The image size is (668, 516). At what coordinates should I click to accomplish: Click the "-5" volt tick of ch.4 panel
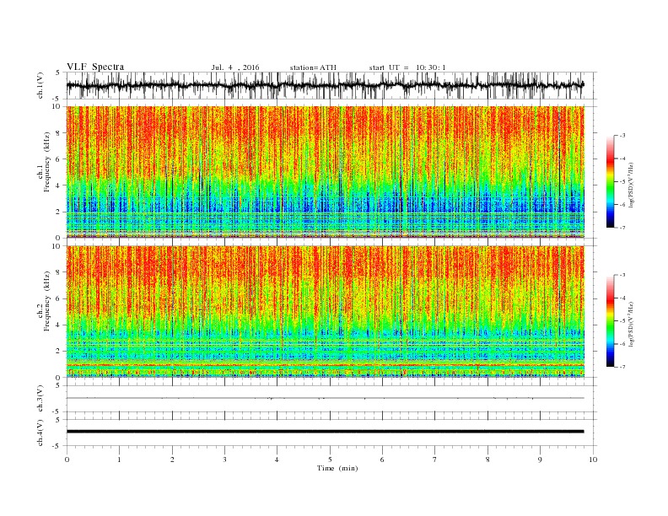[x=57, y=446]
